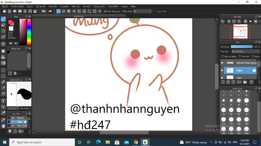Turn snap off with the blue circle icon
The image size is (261, 146).
pos(58,11)
